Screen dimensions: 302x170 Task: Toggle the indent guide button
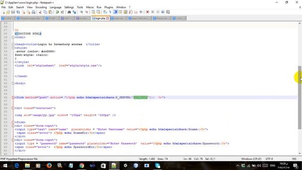tap(116, 12)
